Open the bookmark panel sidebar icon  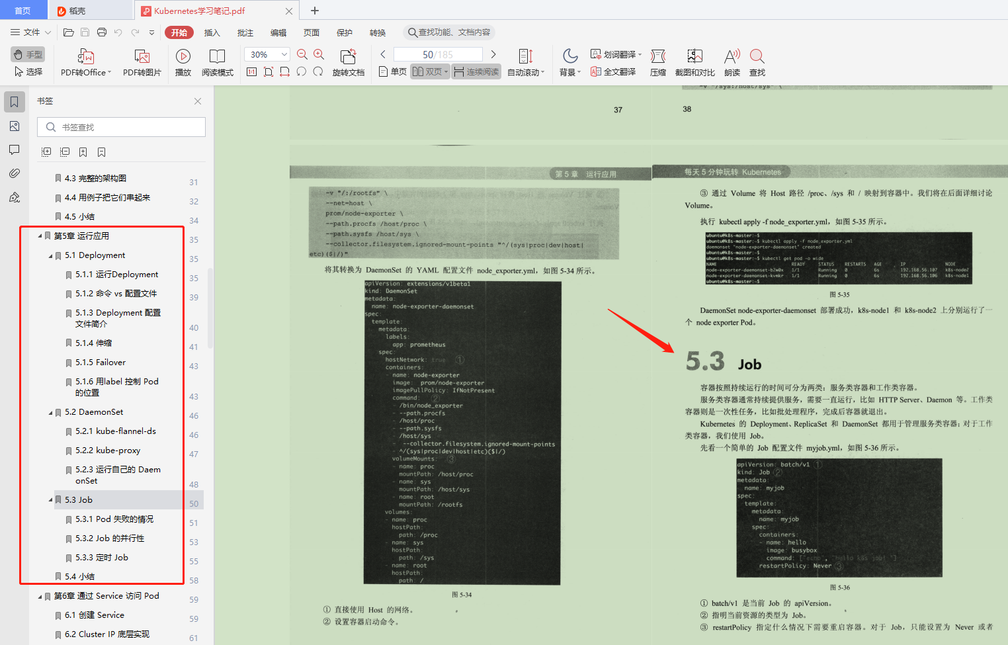[15, 102]
